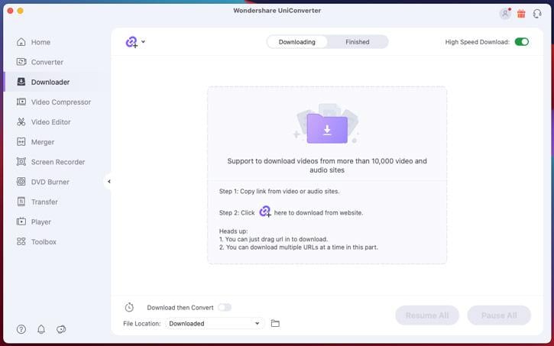Open support headset icon
Screen dimensions: 554x346
537,14
